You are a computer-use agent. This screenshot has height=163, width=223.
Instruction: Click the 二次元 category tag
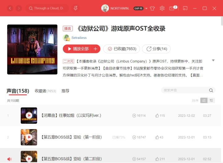click(x=68, y=61)
